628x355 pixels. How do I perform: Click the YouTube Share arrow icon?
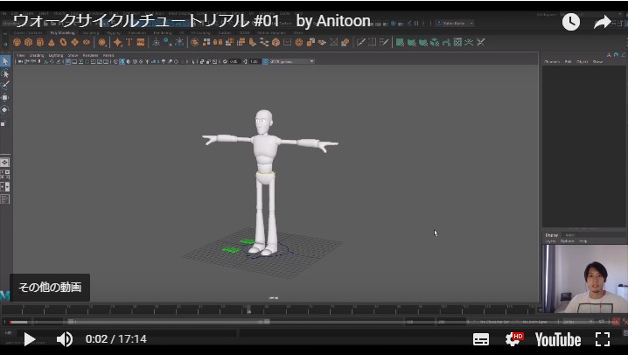tap(602, 22)
